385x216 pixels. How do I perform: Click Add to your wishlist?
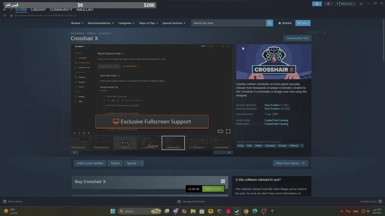tap(90, 163)
